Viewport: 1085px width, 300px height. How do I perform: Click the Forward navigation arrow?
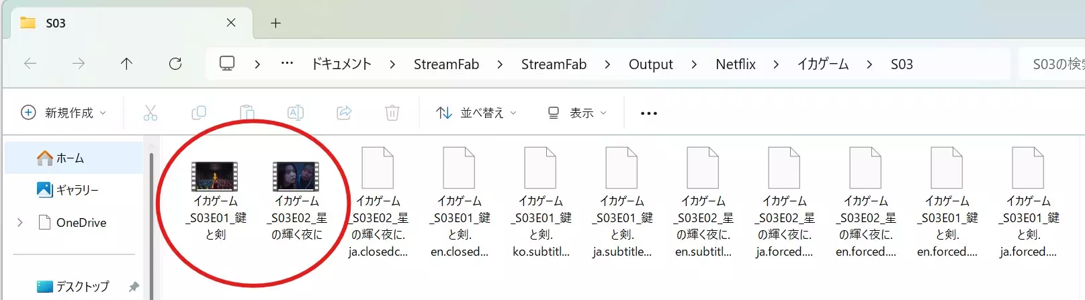pos(79,64)
